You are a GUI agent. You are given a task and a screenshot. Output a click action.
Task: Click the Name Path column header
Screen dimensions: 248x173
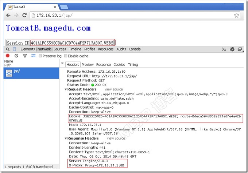coord(31,63)
